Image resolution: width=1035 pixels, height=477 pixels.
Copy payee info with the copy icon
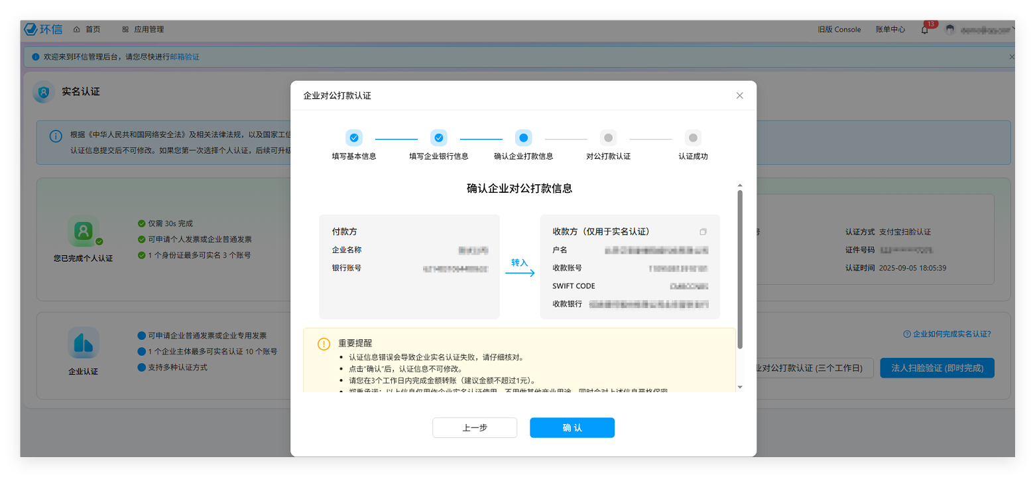[703, 232]
